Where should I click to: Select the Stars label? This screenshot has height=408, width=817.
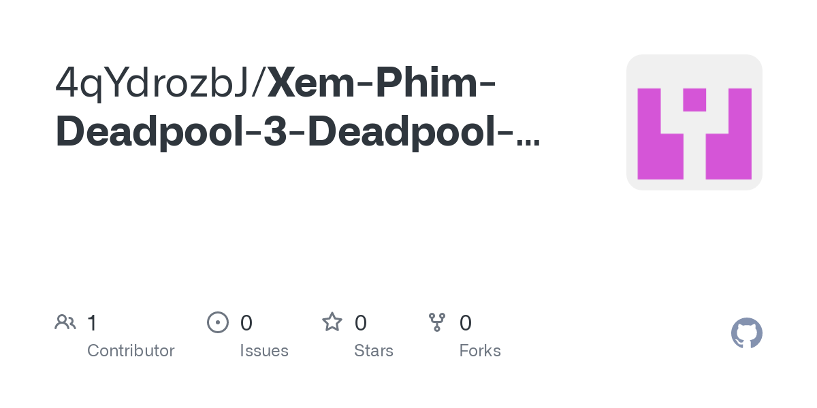click(374, 351)
